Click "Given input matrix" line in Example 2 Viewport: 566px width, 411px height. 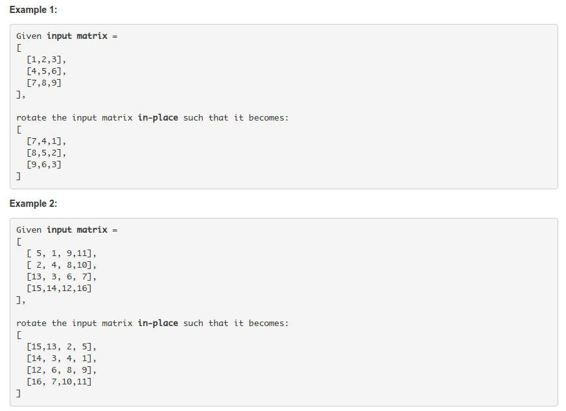67,229
